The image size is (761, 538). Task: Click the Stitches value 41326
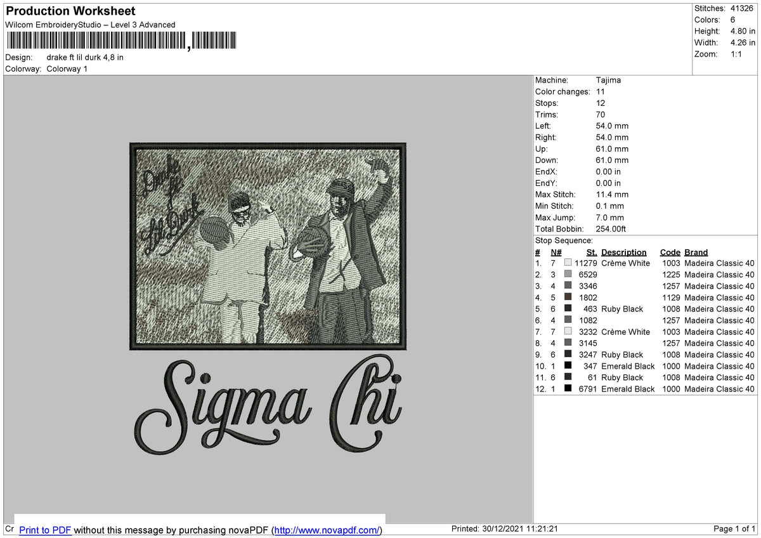pos(743,8)
